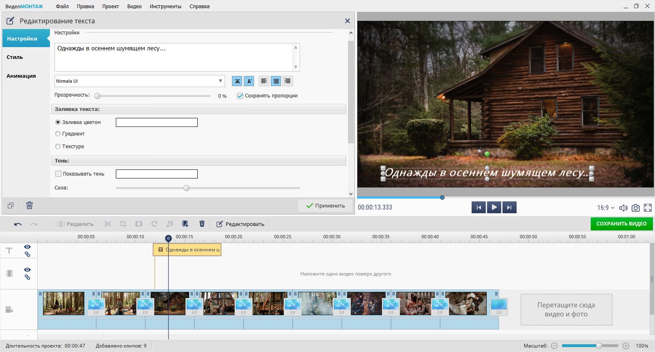
Task: Enable the 'Показывать тень' checkbox
Action: [x=58, y=174]
